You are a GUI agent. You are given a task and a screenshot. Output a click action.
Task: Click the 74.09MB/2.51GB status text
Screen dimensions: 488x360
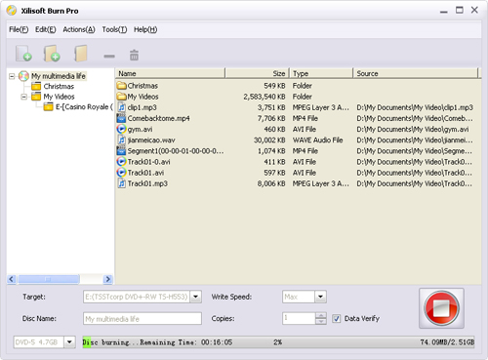(447, 342)
